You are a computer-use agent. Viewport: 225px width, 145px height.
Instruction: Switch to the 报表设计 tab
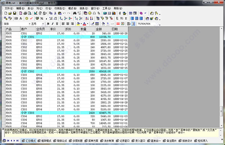[185, 141]
